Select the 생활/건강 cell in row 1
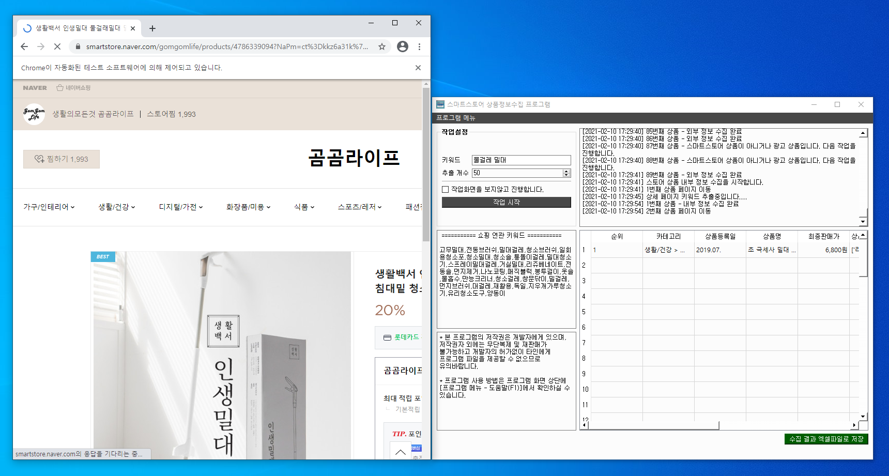 pyautogui.click(x=669, y=250)
